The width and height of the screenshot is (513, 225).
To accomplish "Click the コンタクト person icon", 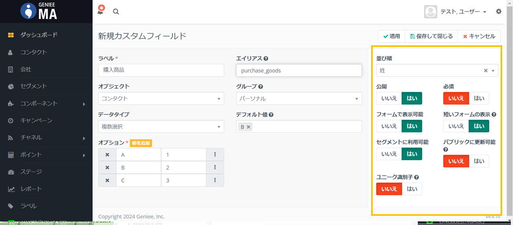I will 11,52.
